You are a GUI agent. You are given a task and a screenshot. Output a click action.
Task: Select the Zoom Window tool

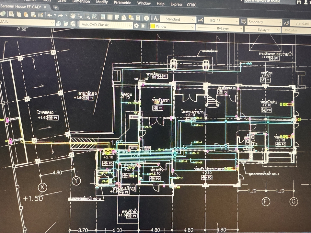87,16
